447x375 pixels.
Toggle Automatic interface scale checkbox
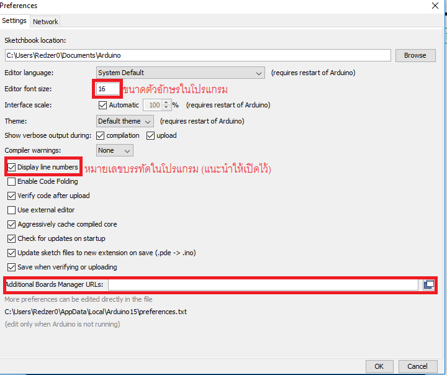click(x=102, y=105)
